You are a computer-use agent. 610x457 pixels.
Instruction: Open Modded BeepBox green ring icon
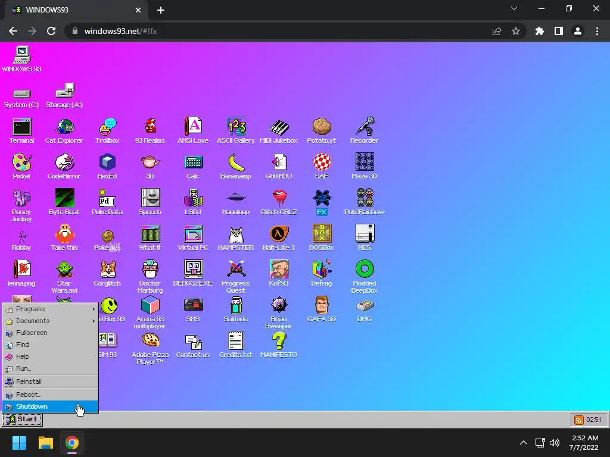[365, 277]
